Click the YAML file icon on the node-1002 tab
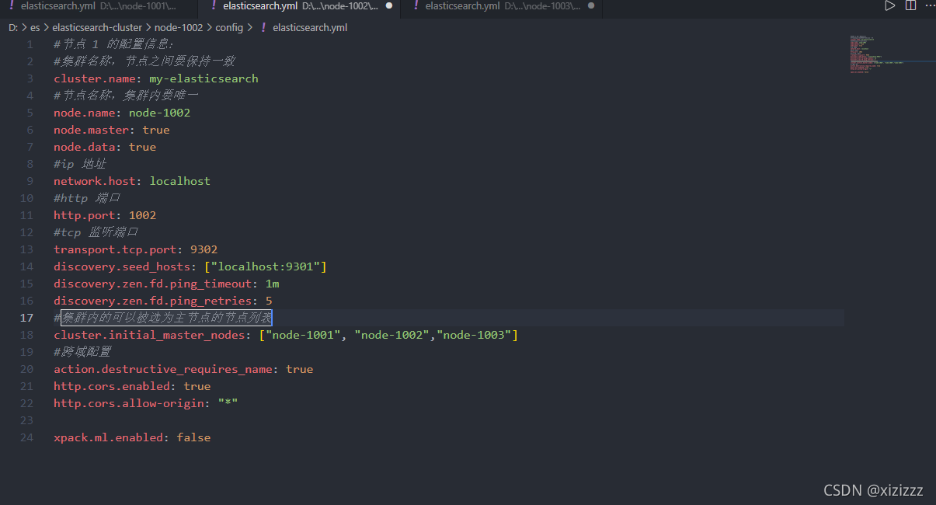 click(213, 6)
